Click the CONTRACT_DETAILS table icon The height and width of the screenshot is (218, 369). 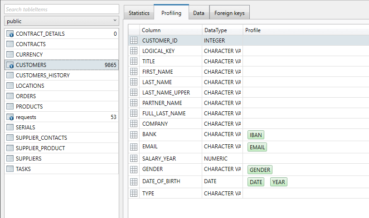tap(10, 34)
